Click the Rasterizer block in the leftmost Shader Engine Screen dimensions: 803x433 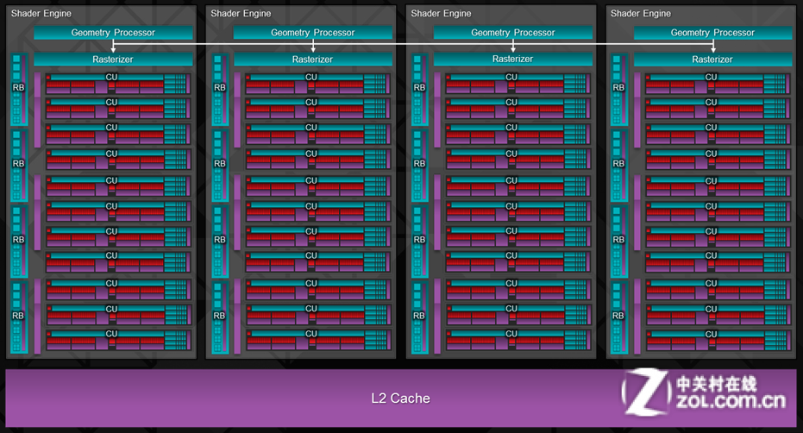pos(112,60)
